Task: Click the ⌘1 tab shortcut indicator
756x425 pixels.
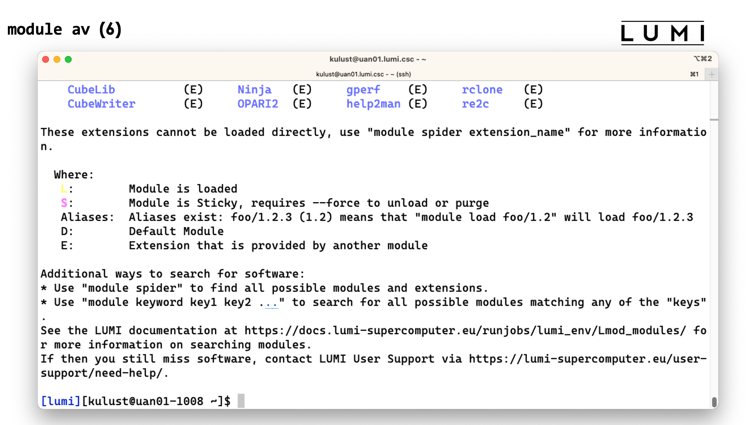Action: [694, 74]
